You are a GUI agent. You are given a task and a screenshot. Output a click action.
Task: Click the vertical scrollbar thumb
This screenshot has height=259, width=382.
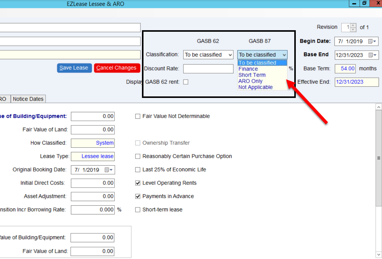379,158
